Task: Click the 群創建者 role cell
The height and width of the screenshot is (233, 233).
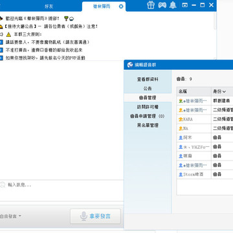Action: (x=222, y=101)
